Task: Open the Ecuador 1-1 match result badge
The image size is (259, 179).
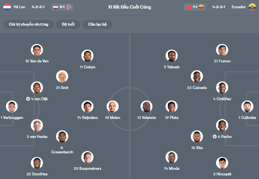Action: tap(195, 7)
